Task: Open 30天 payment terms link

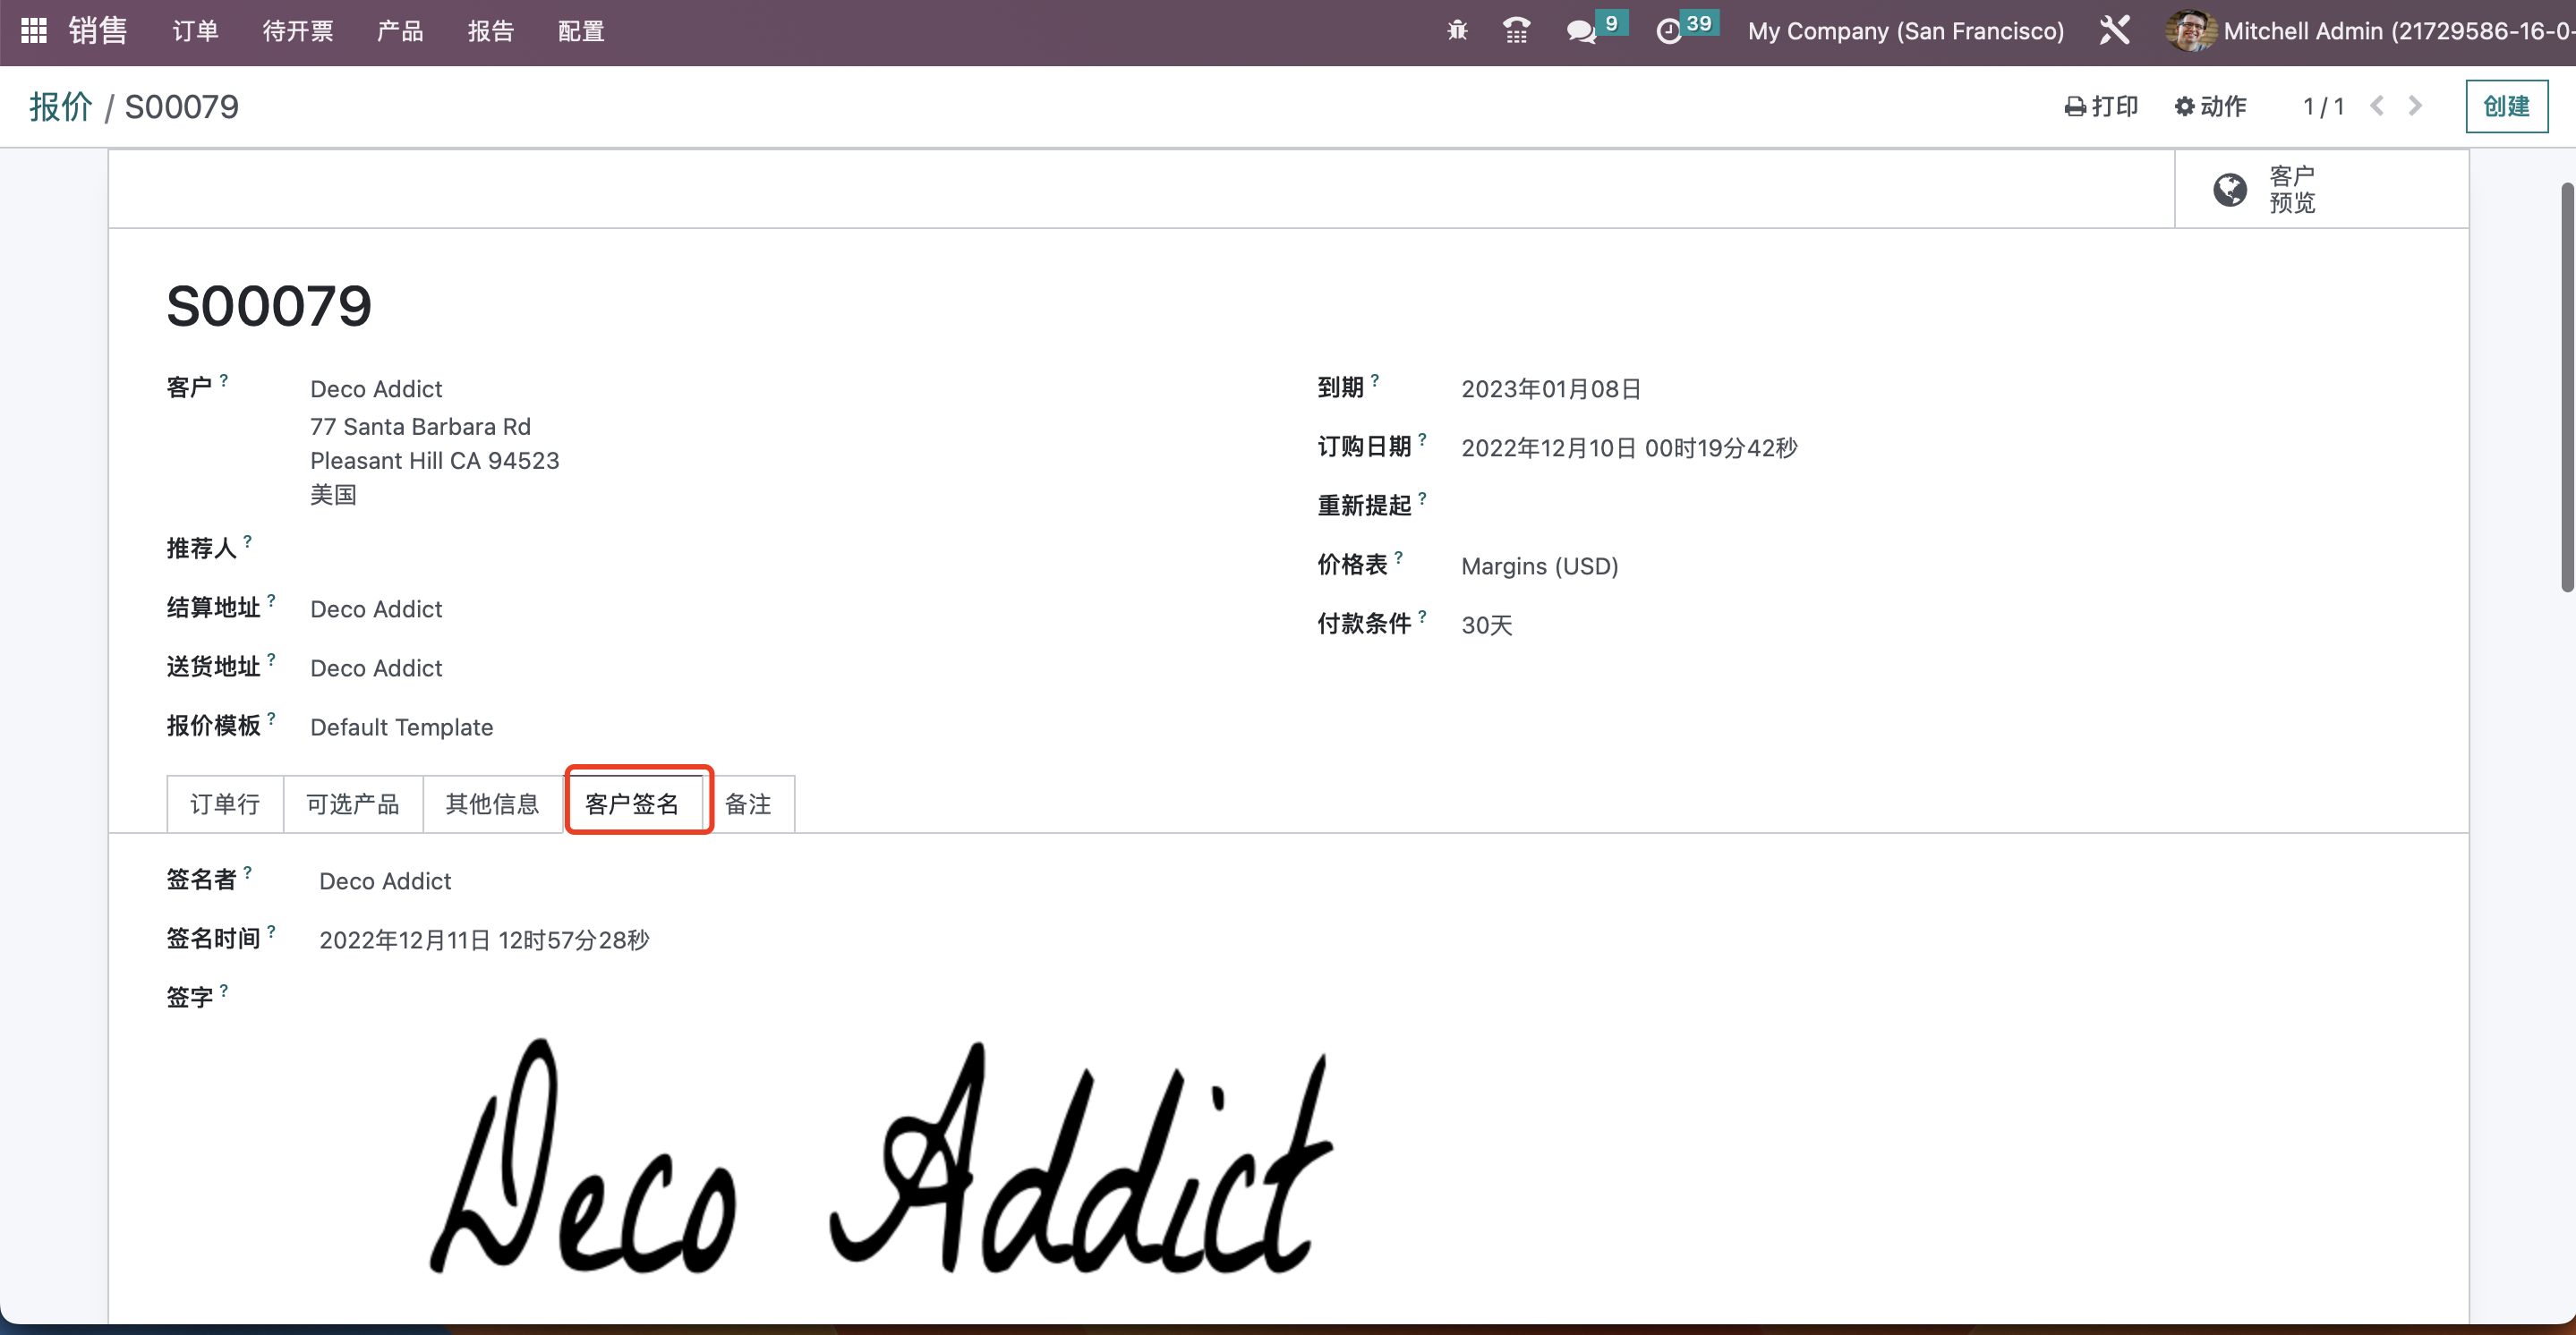Action: click(1487, 625)
